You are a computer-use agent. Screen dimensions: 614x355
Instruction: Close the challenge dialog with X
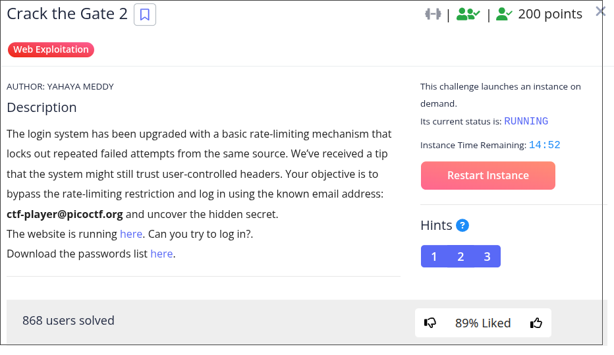600,11
